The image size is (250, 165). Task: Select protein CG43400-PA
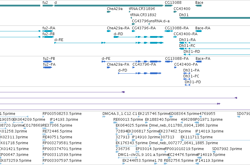[175, 67]
